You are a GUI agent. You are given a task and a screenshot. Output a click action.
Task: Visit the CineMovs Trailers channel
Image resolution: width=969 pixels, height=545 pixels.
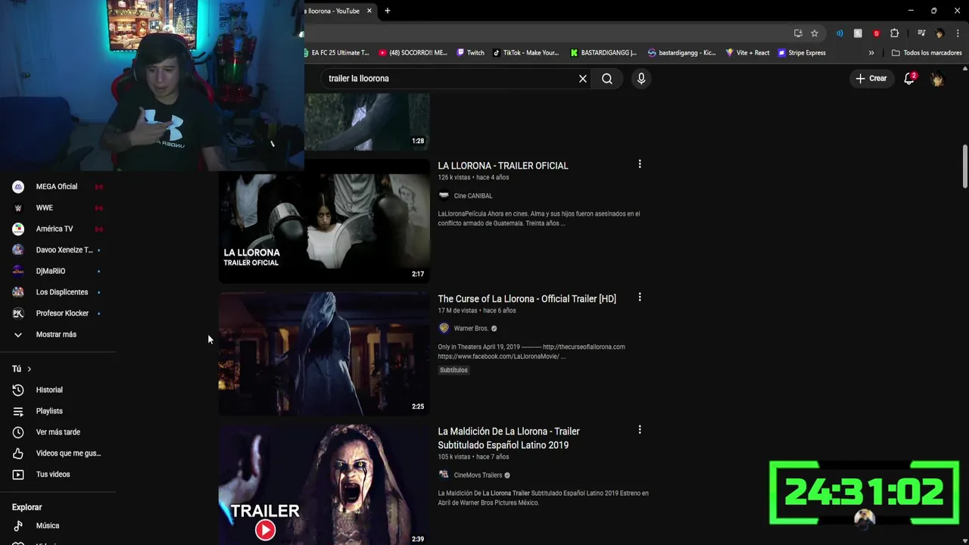click(x=478, y=475)
